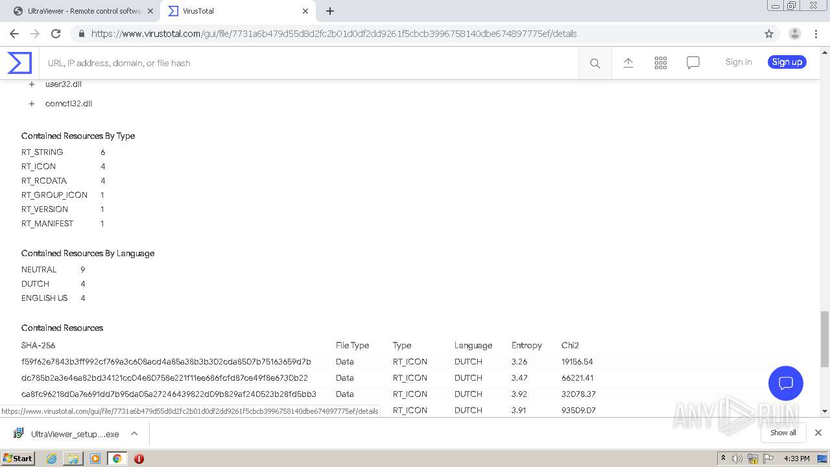The height and width of the screenshot is (467, 830).
Task: Close the downloads bar
Action: (x=818, y=433)
